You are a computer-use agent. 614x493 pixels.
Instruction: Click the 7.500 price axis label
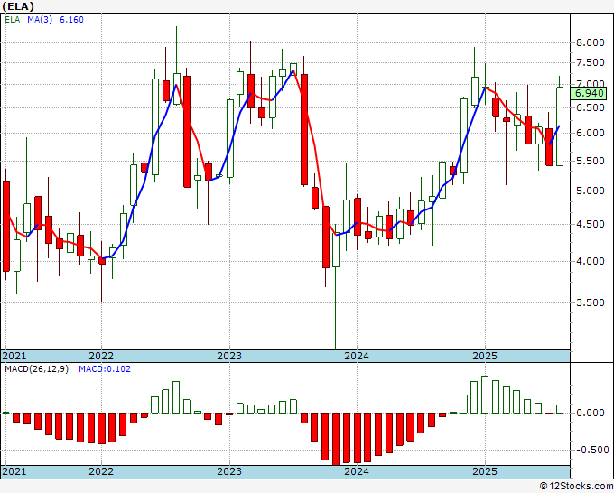(591, 62)
